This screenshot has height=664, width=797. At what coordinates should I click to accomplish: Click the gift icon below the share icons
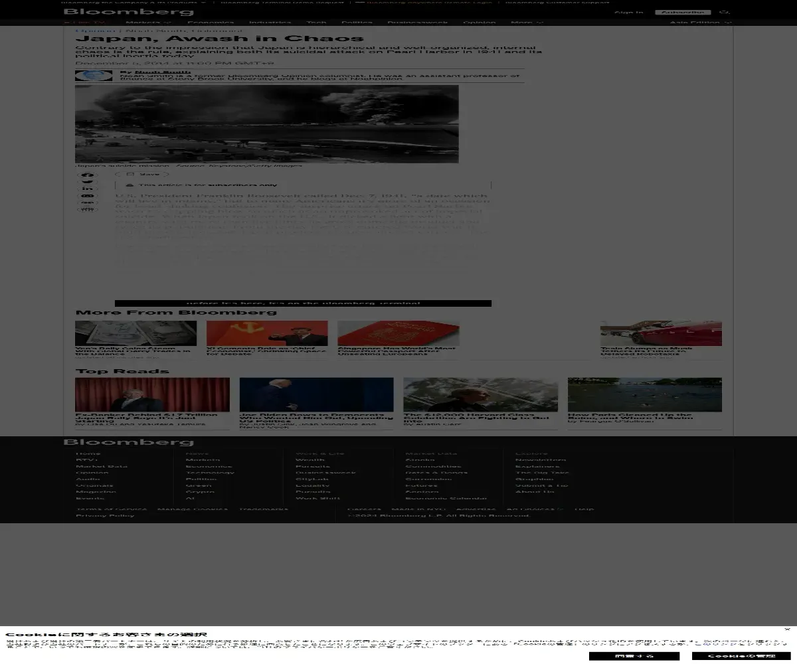88,209
